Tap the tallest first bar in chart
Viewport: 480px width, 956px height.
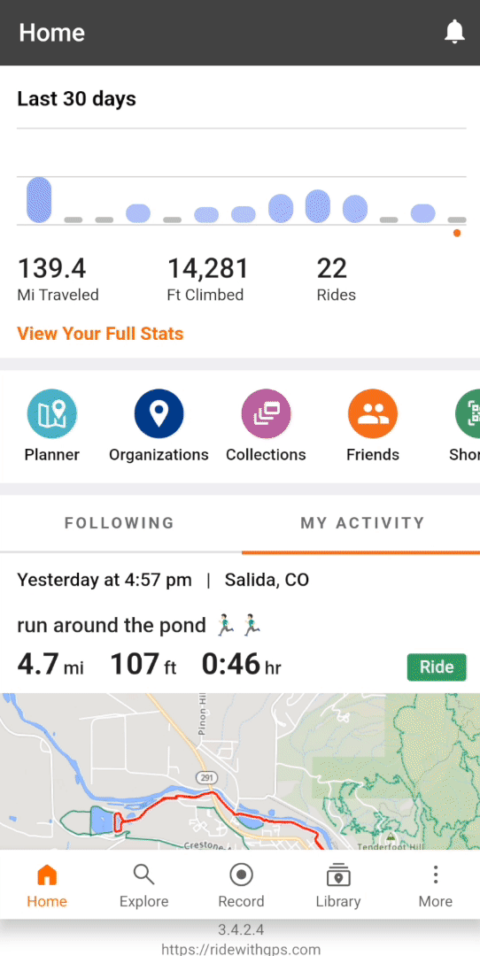[x=39, y=200]
